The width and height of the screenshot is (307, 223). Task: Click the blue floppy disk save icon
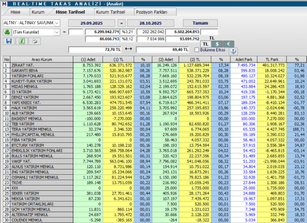click(8, 41)
